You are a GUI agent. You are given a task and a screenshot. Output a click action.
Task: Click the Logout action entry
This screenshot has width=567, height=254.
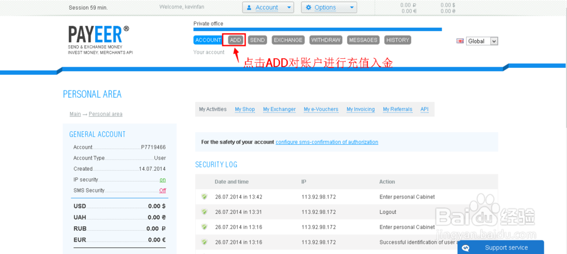point(388,212)
